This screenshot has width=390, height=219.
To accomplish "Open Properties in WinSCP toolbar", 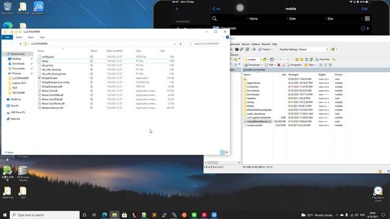I will tap(294, 65).
